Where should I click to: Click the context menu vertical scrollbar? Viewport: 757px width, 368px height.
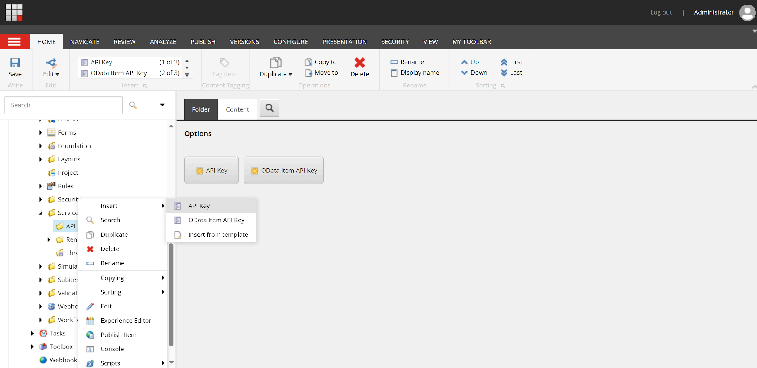pos(171,295)
